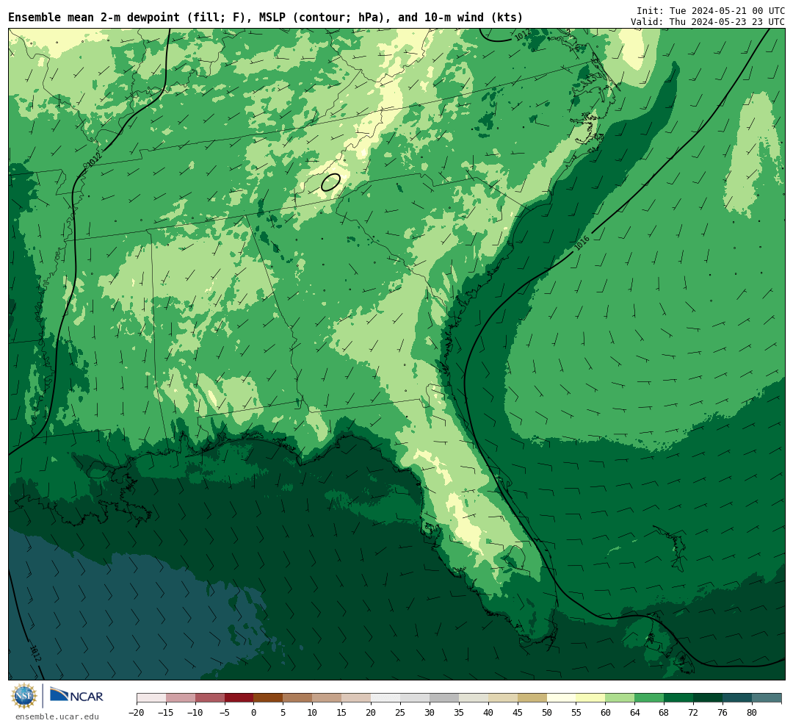Select the 30 to 35 gray swatch

(444, 698)
